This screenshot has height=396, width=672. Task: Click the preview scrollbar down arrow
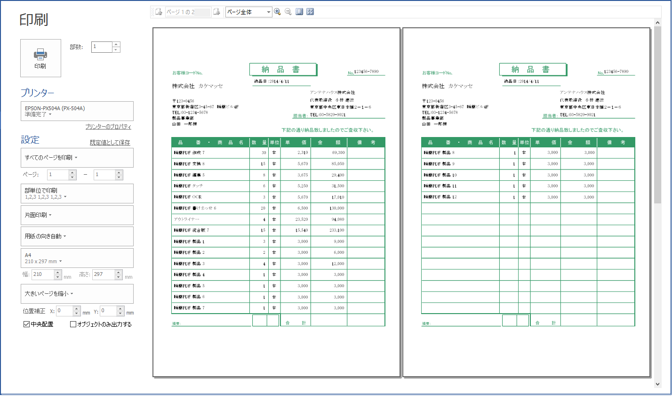(x=657, y=384)
